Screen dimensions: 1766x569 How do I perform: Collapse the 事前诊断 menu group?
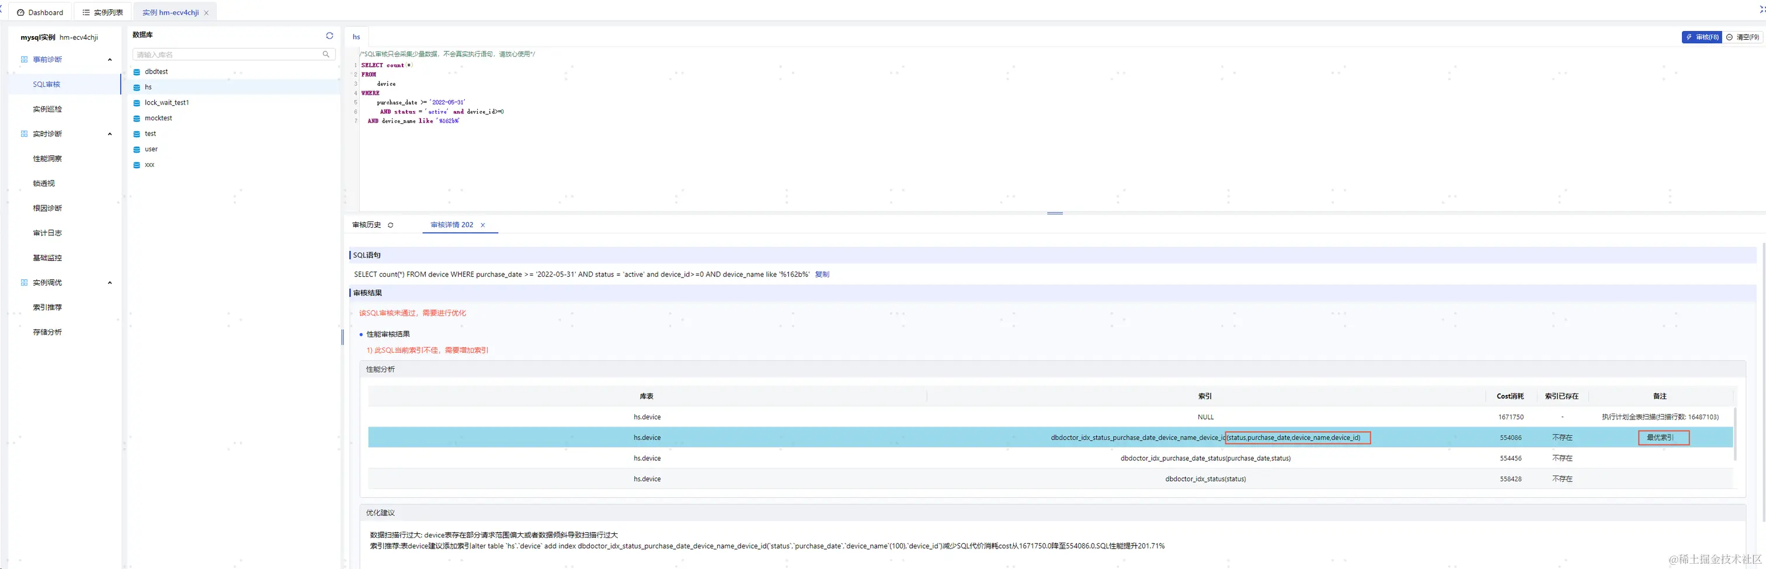tap(110, 60)
